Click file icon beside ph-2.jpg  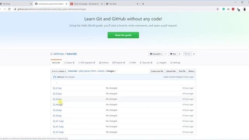(x=54, y=126)
